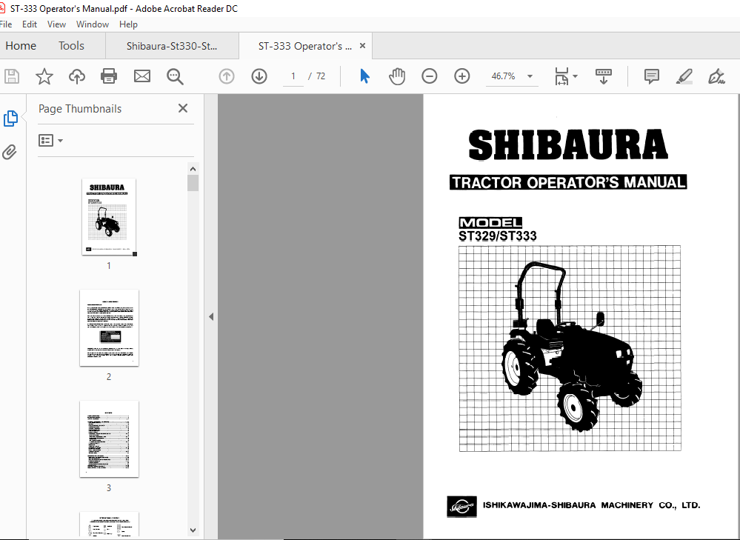Close the Page Thumbnails panel
Viewport: 740px width, 540px height.
pyautogui.click(x=183, y=108)
